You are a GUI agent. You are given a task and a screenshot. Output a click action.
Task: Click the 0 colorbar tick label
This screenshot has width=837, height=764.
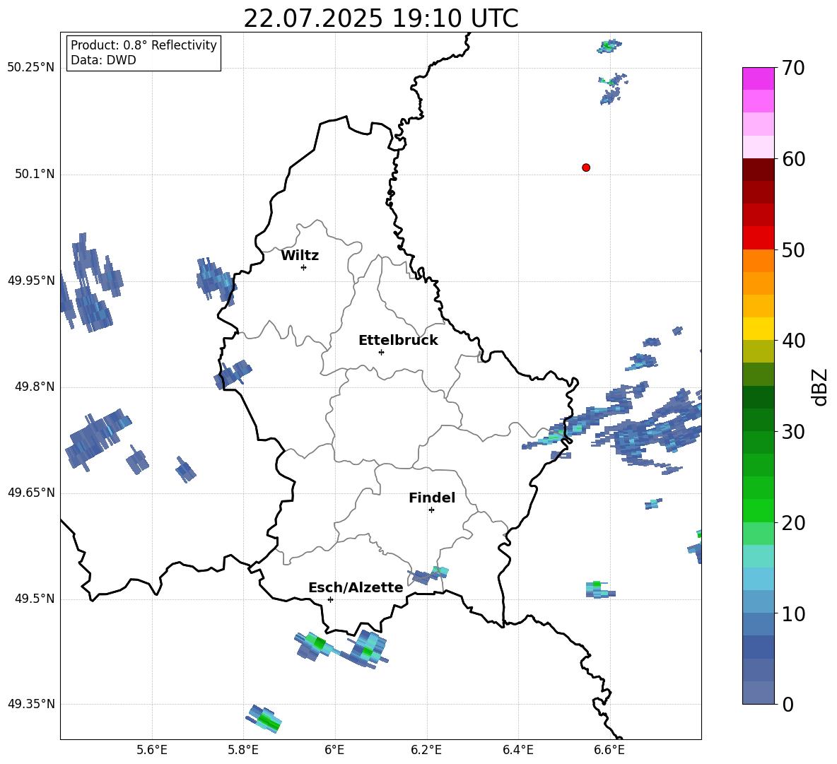tap(788, 704)
